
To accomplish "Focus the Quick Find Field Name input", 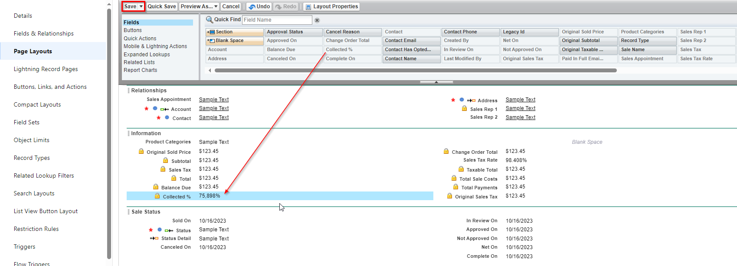I will pos(277,20).
